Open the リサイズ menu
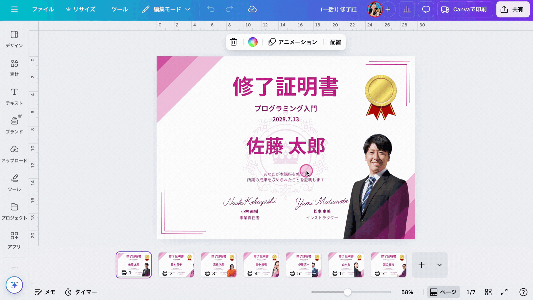The width and height of the screenshot is (533, 300). click(81, 9)
